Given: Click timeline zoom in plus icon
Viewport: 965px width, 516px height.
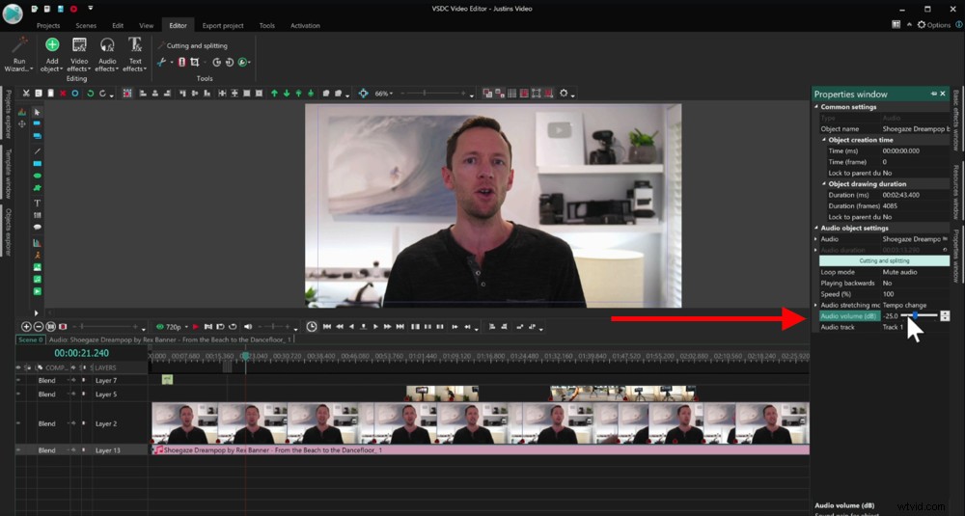Looking at the screenshot, I should click(x=26, y=327).
